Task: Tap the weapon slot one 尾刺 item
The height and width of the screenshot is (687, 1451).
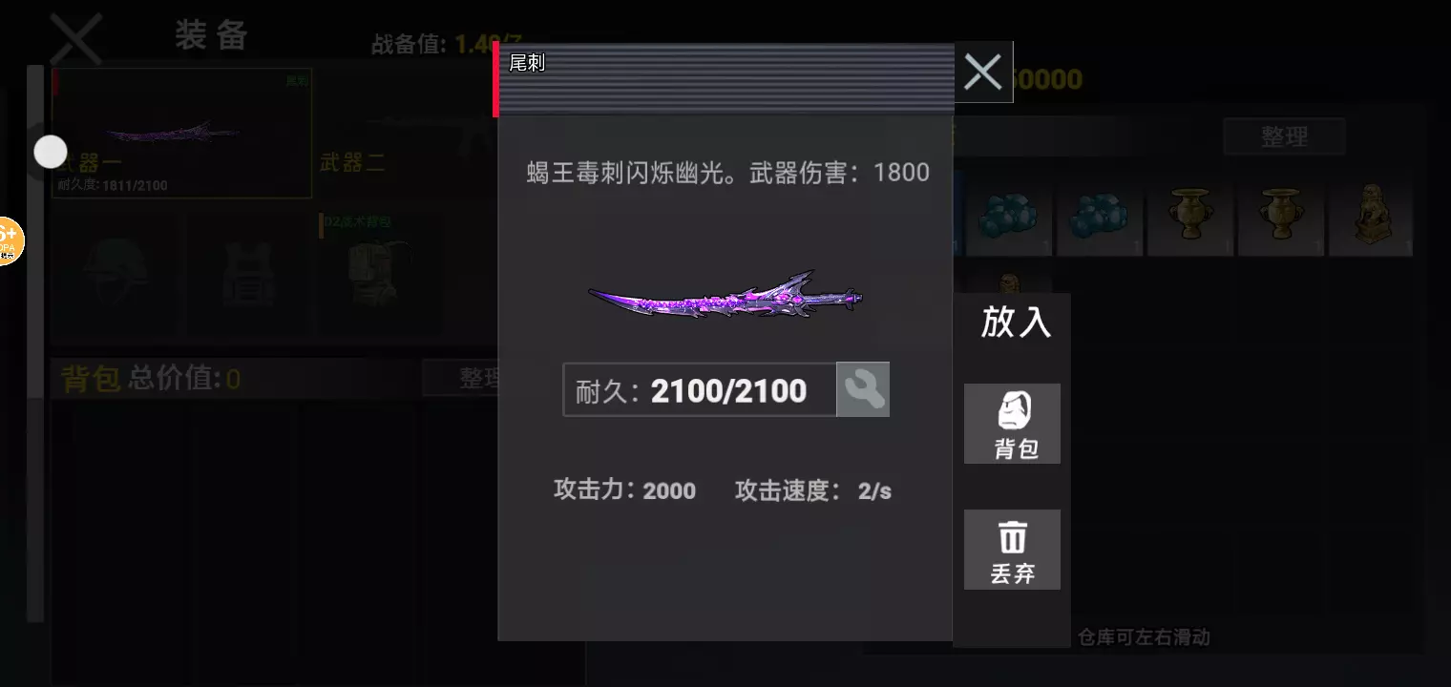Action: coord(181,133)
